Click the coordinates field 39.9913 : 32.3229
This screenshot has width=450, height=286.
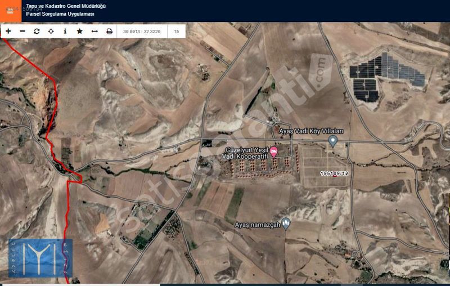point(142,32)
